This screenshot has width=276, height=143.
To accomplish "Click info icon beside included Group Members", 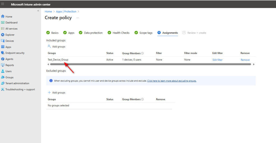I will pyautogui.click(x=142, y=53).
